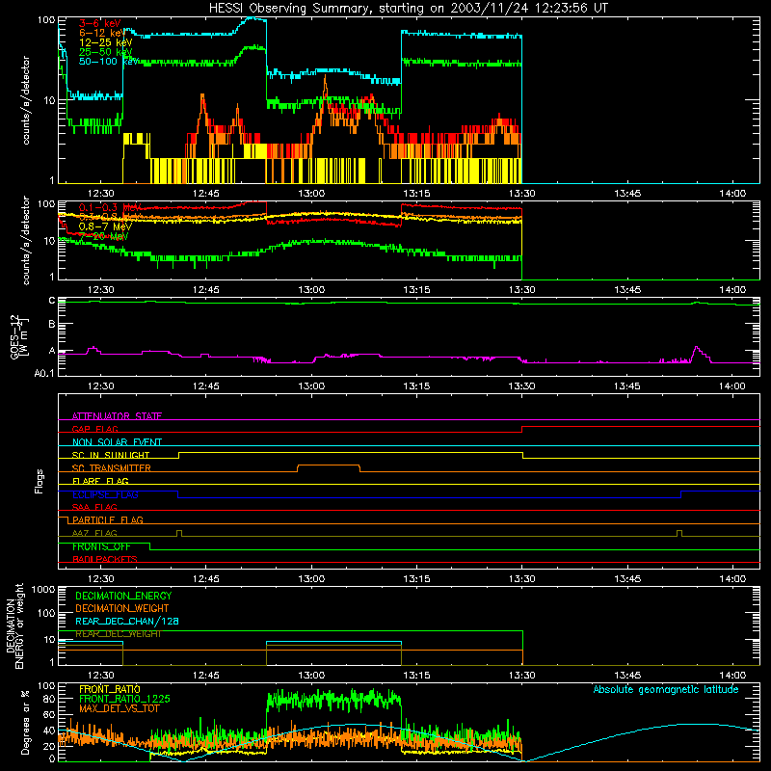Click the SC_TRANSMITTER flag label

tap(112, 468)
